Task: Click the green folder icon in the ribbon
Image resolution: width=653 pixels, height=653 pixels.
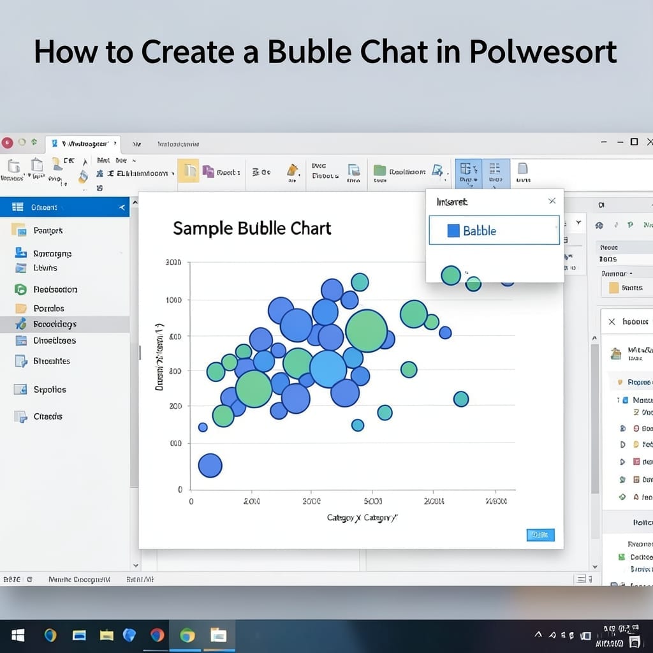Action: [379, 170]
